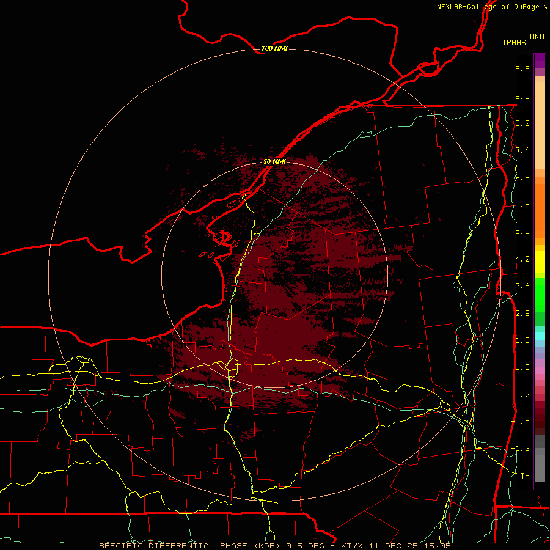This screenshot has width=550, height=550.
Task: Click the 4.2 value on the scale
Action: click(522, 259)
